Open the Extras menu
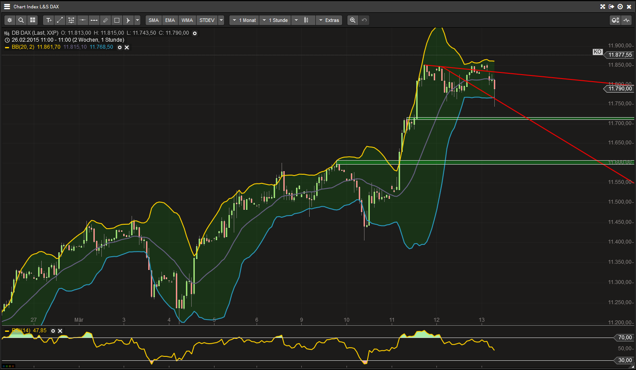The height and width of the screenshot is (370, 636). tap(329, 20)
